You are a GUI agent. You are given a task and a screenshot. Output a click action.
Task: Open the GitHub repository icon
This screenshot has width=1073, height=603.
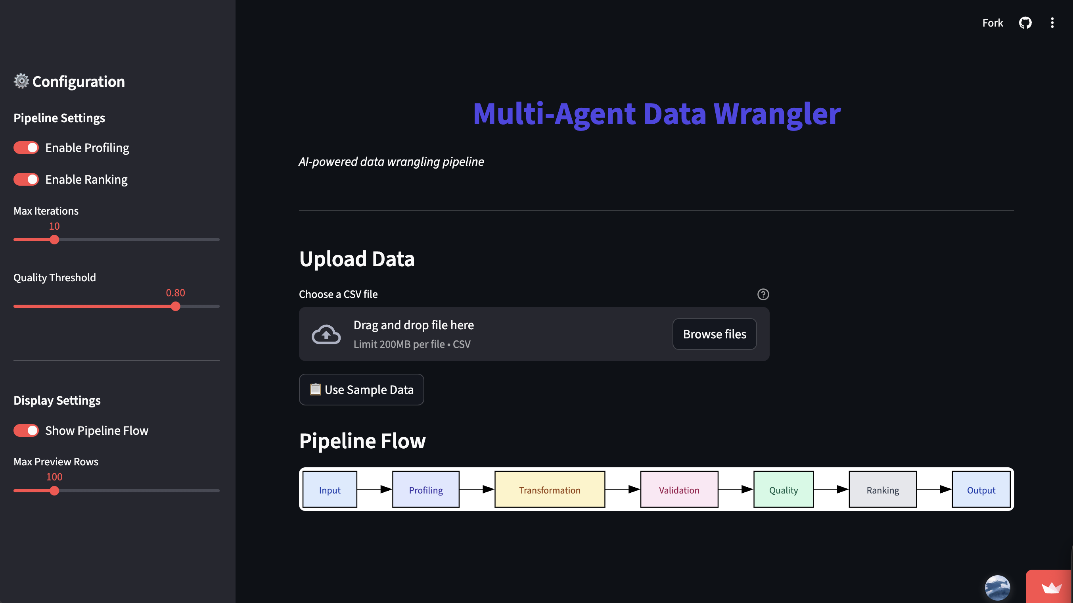point(1025,23)
